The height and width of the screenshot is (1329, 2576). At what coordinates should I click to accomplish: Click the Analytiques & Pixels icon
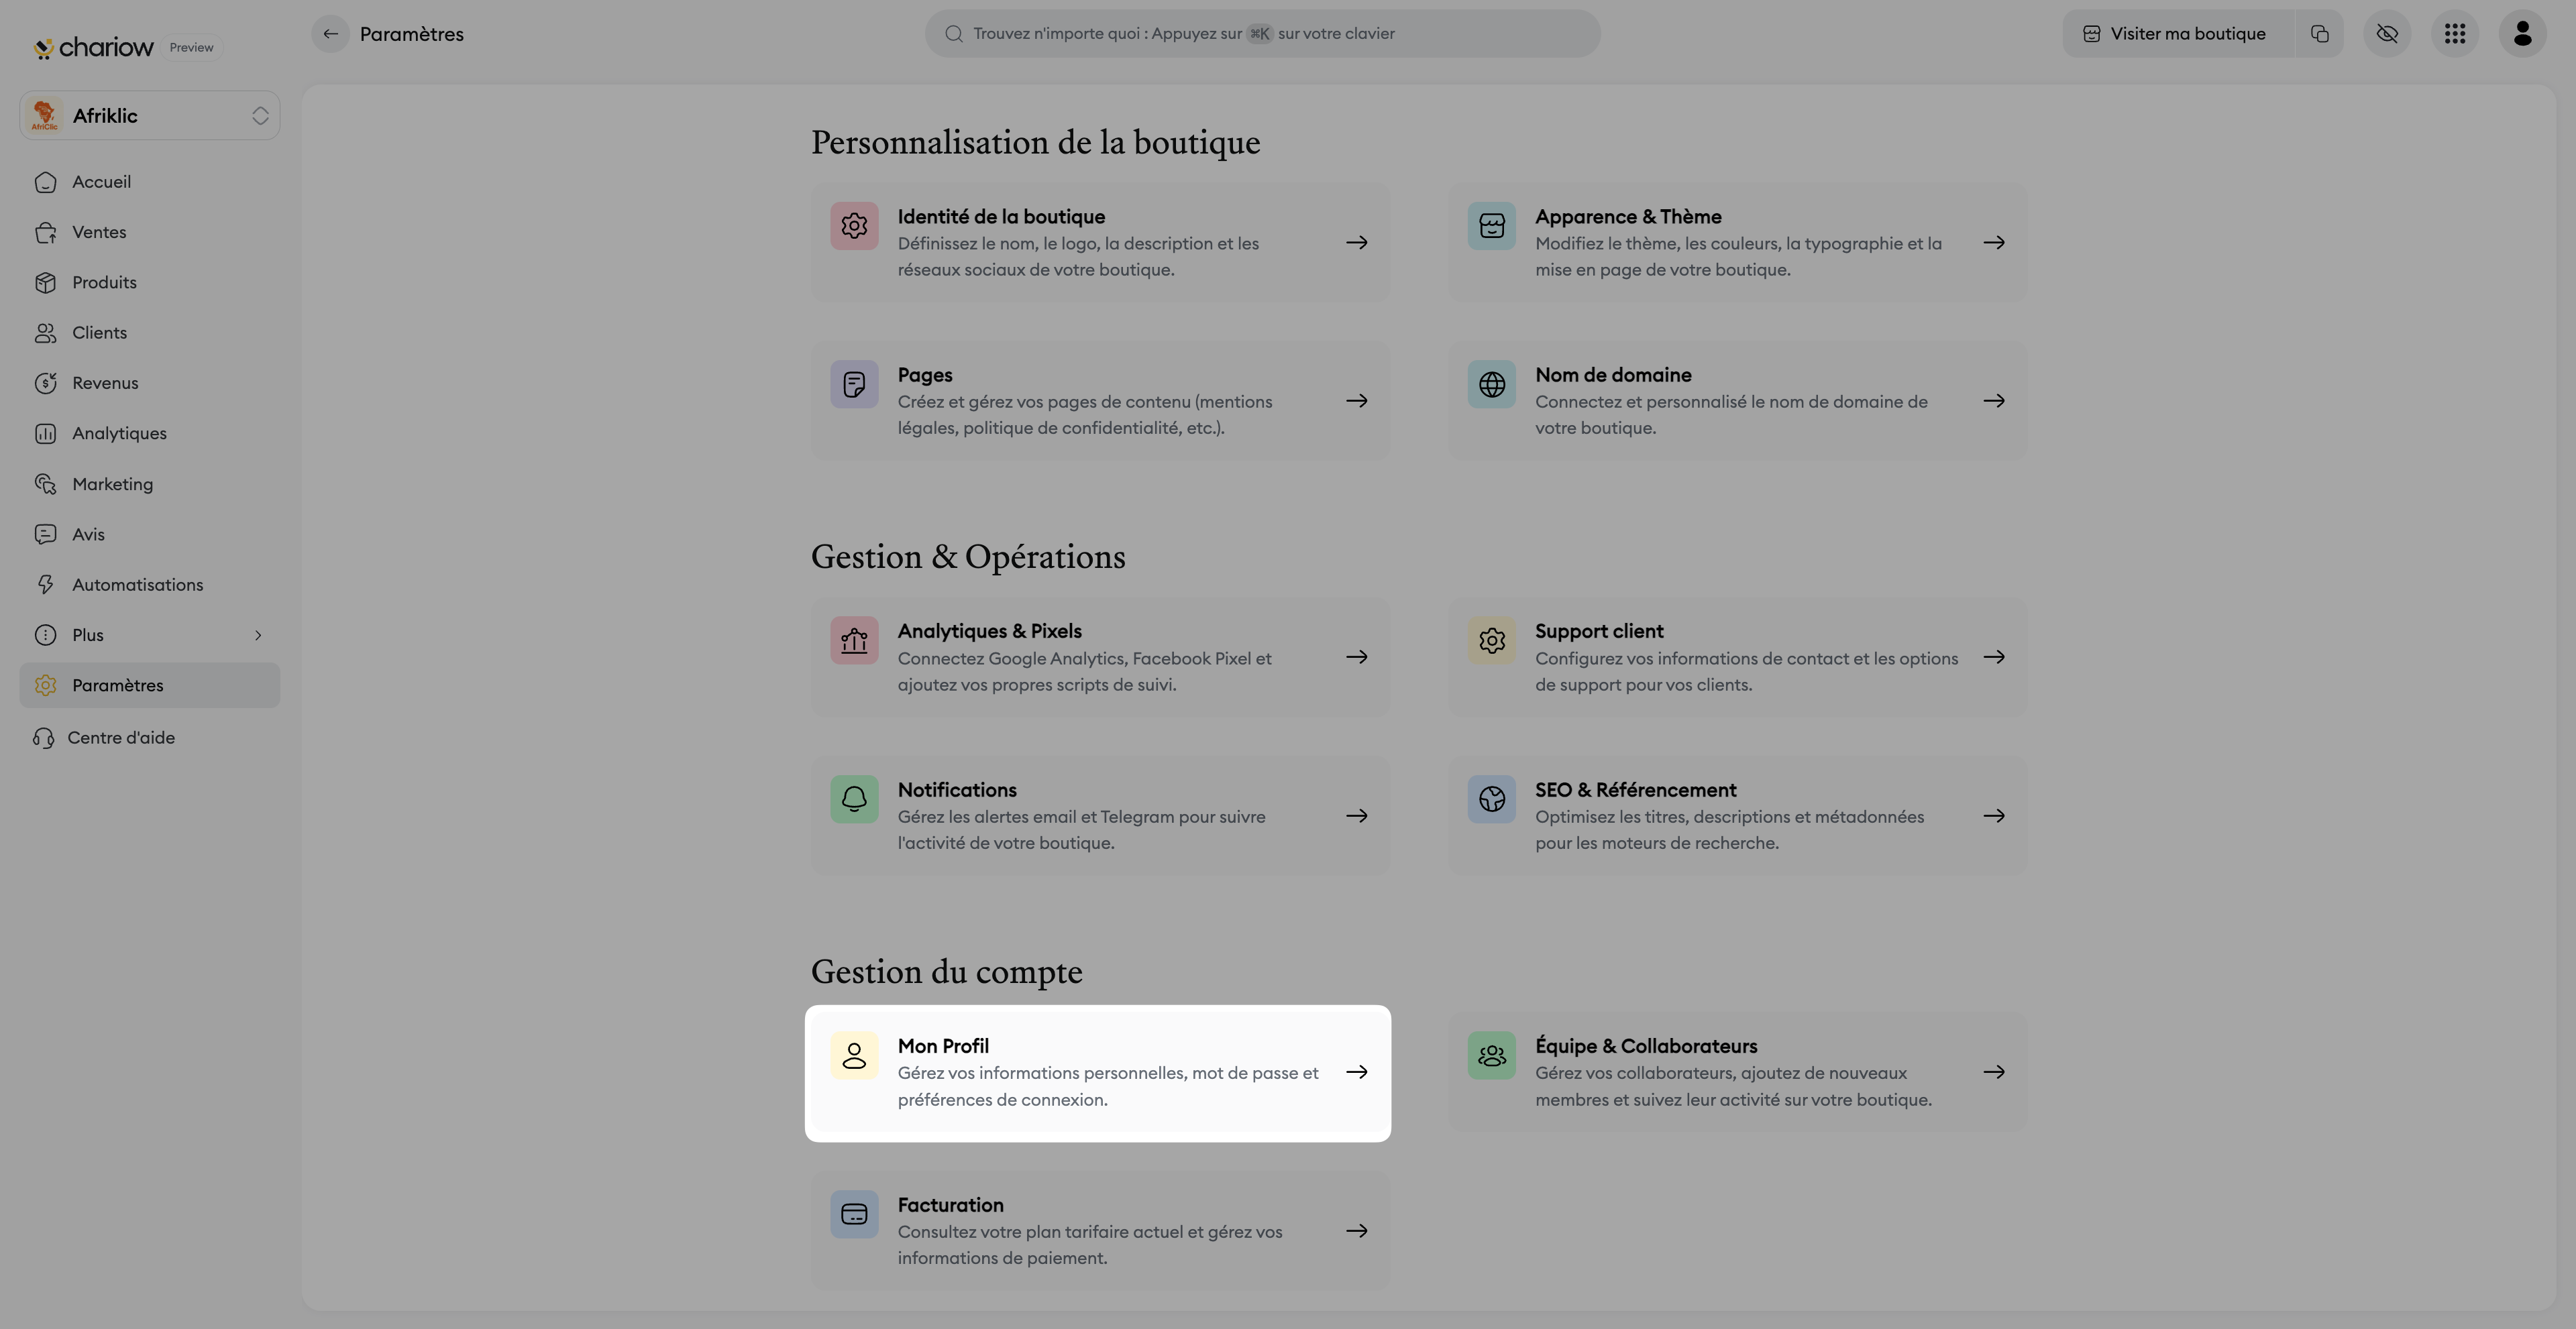tap(854, 640)
